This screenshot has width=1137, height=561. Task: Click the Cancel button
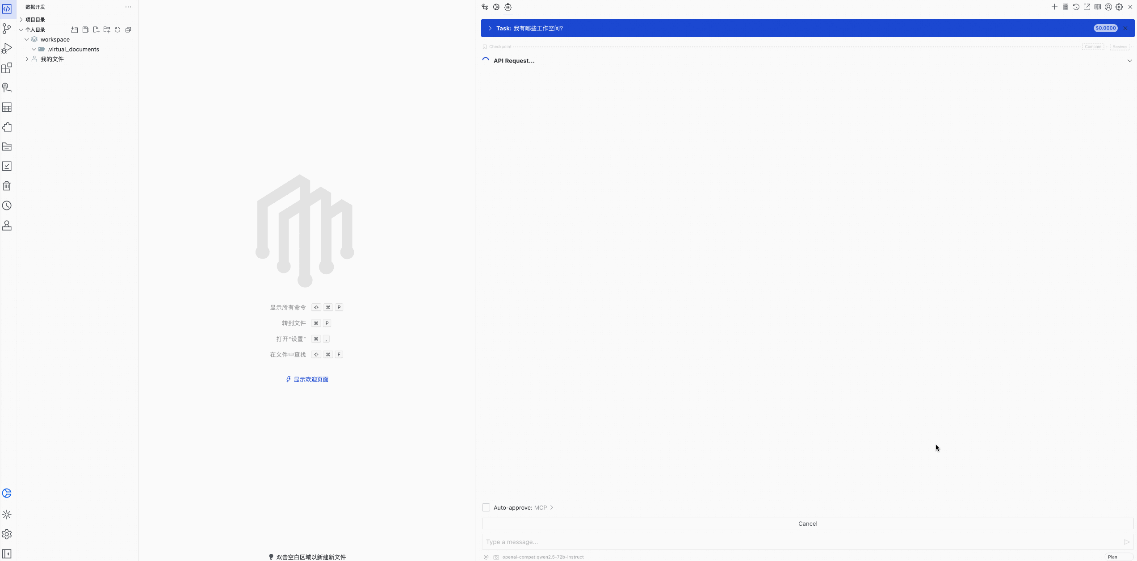[807, 523]
